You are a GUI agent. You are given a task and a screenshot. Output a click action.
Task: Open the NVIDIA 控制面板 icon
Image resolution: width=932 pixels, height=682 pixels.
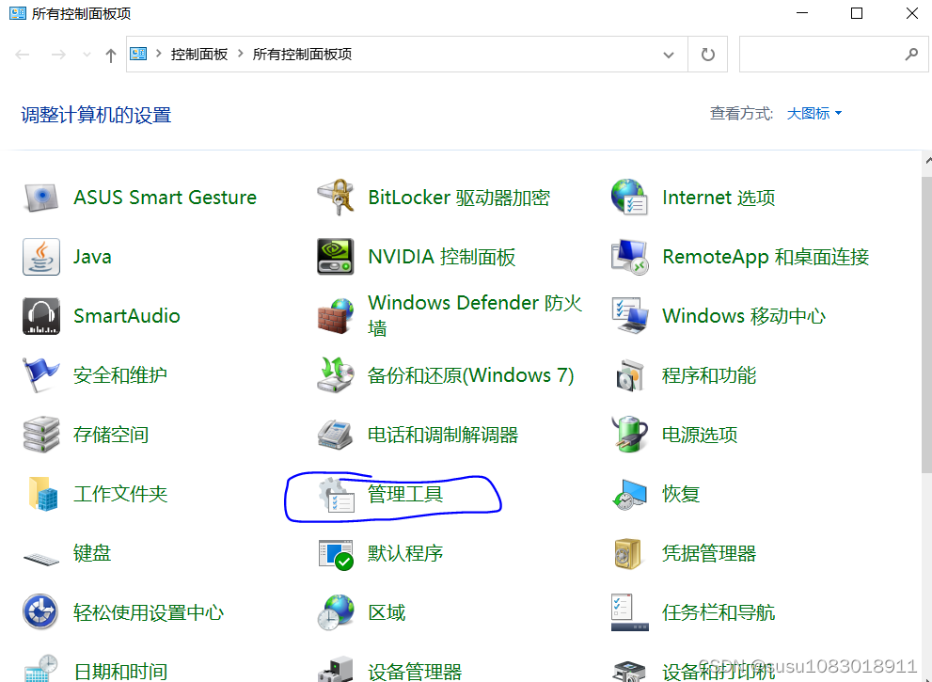[x=335, y=257]
